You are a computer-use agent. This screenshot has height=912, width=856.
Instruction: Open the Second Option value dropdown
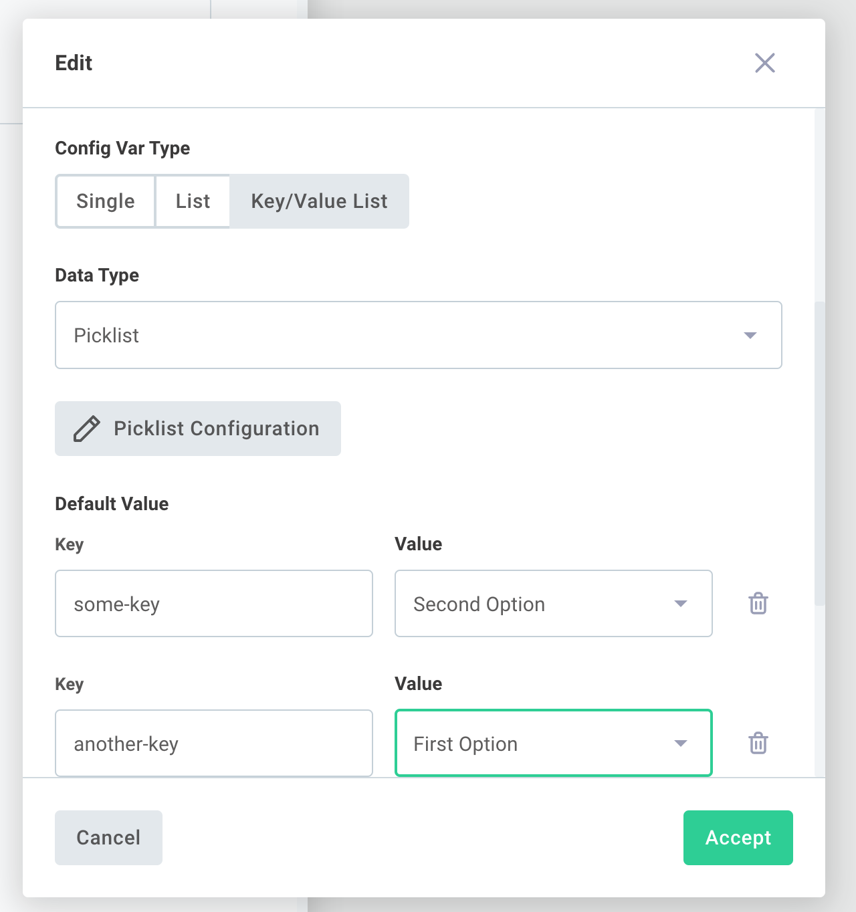554,604
